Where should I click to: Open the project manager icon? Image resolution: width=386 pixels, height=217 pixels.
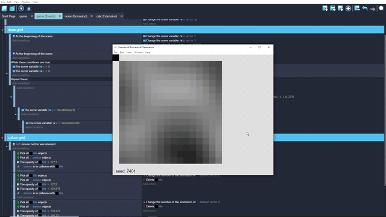pyautogui.click(x=4, y=8)
